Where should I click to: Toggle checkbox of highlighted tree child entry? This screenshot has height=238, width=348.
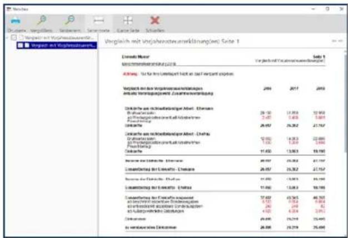coord(20,45)
